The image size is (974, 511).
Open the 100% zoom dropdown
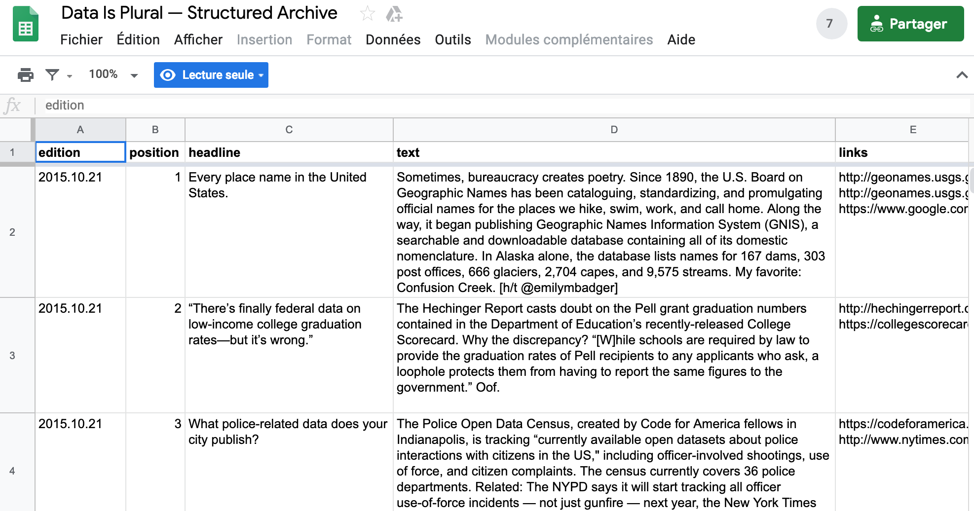point(113,75)
